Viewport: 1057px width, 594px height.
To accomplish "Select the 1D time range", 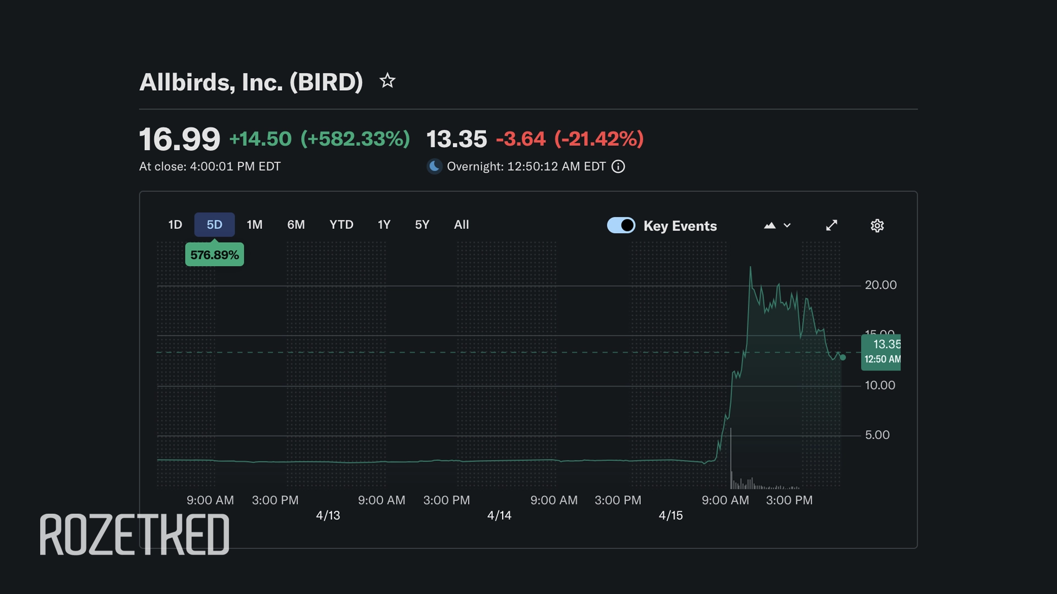I will tap(175, 224).
